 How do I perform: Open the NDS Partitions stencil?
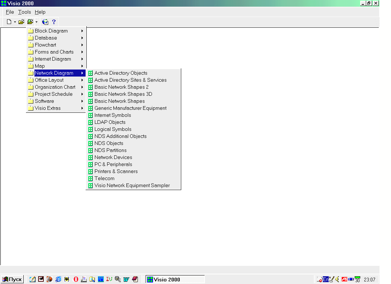(133, 151)
